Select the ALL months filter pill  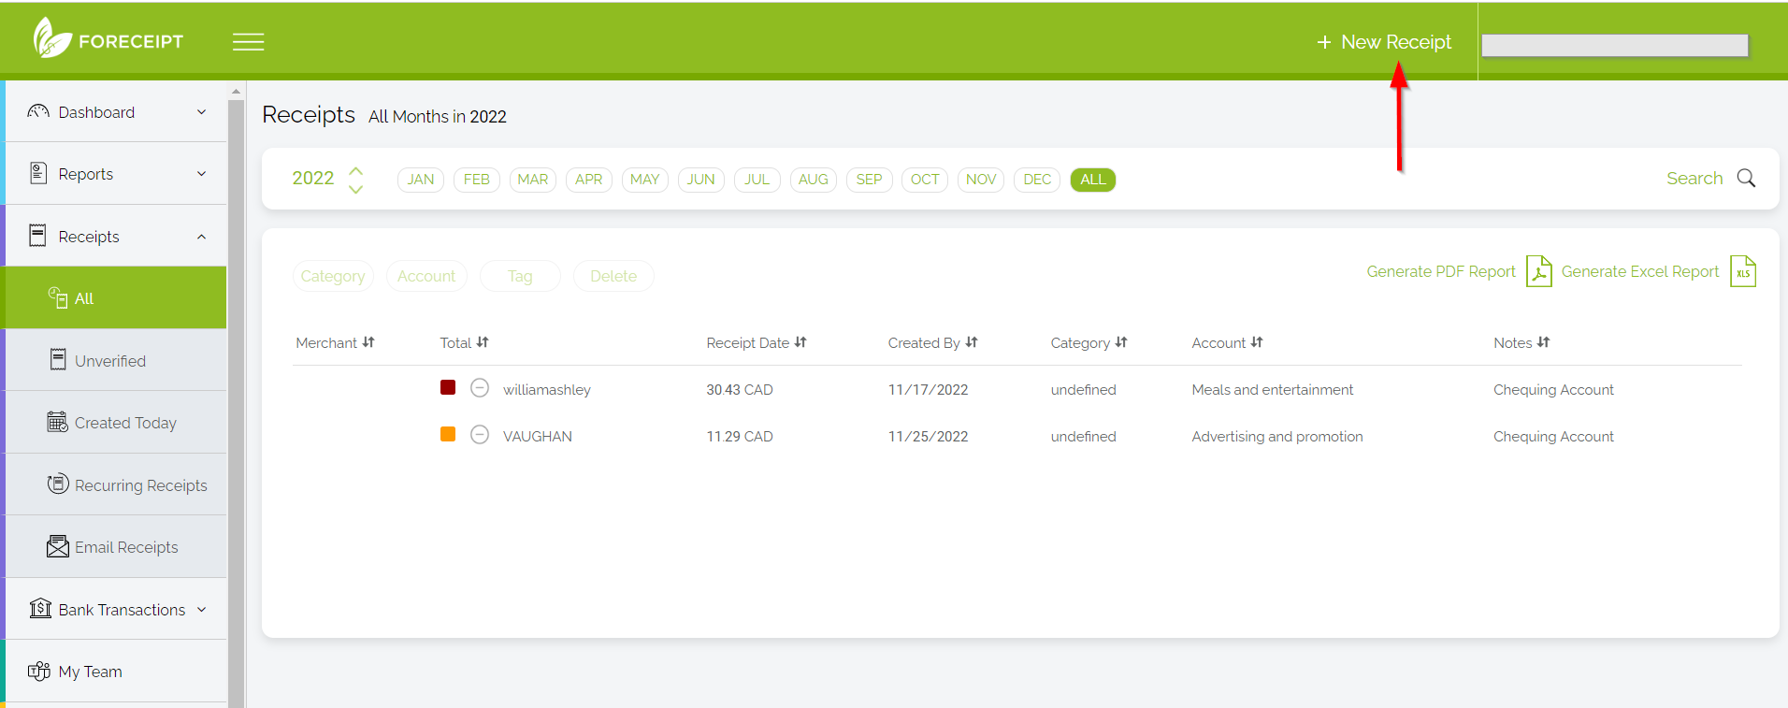point(1092,180)
